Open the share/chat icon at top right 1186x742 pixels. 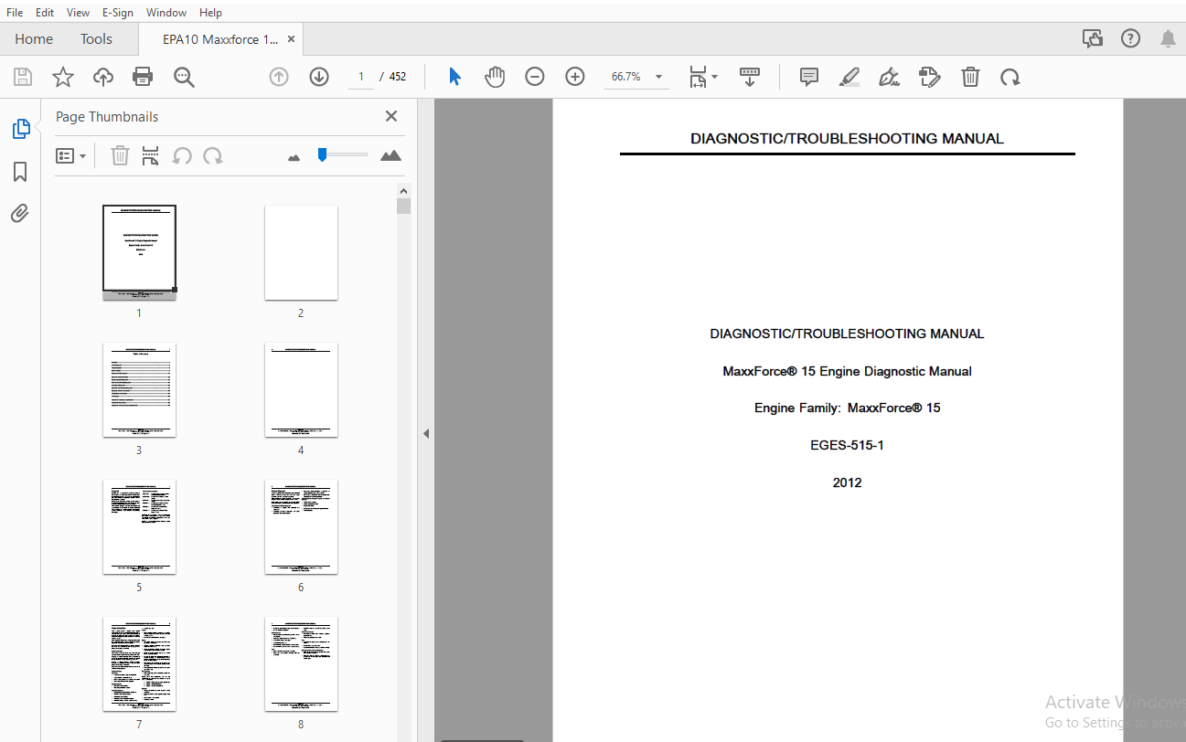[1093, 38]
